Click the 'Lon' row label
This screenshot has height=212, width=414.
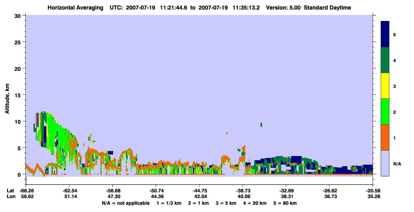coord(11,197)
